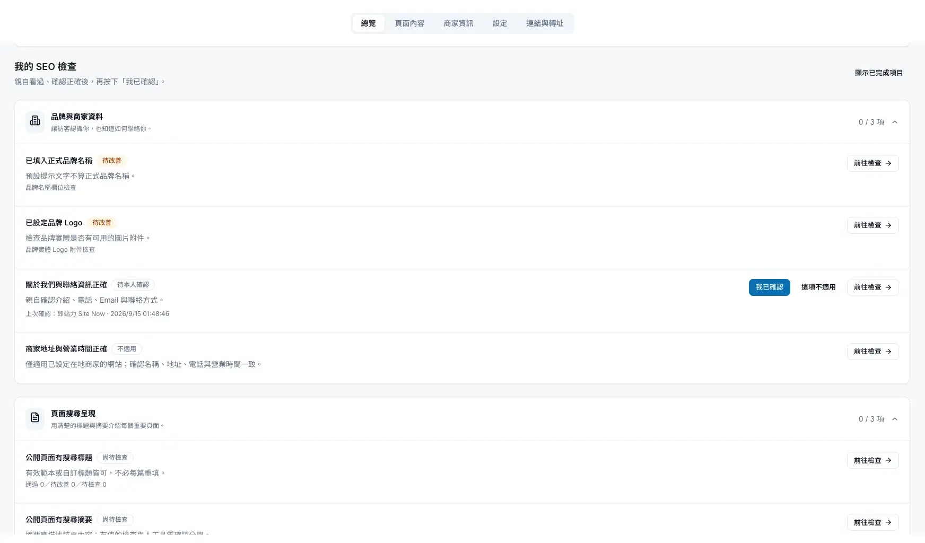
Task: Click 前往檢查 for 公開頁面有搜尋摘要
Action: click(x=872, y=522)
